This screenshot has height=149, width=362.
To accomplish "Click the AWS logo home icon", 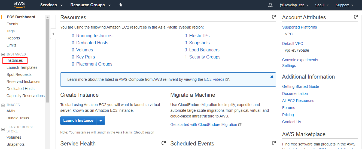I will [20, 5].
